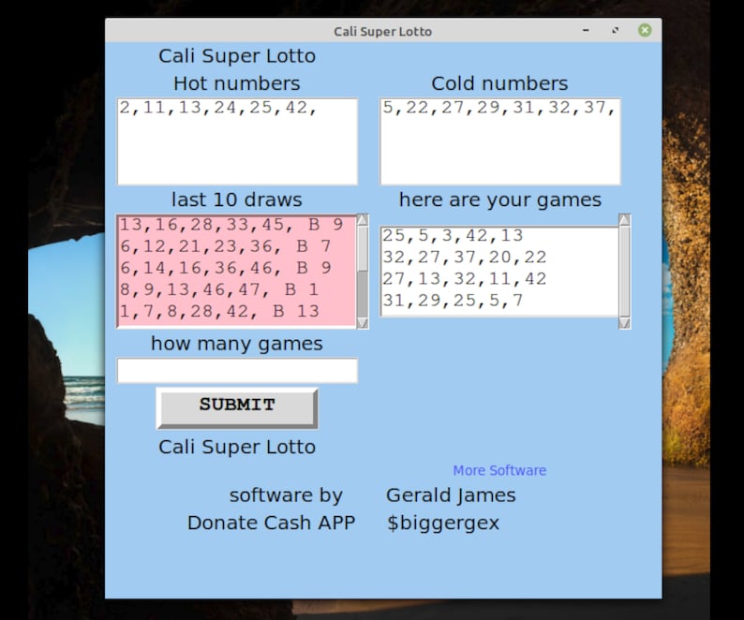Minimize the Cali Super Lotto window
This screenshot has height=620, width=744.
coord(586,30)
